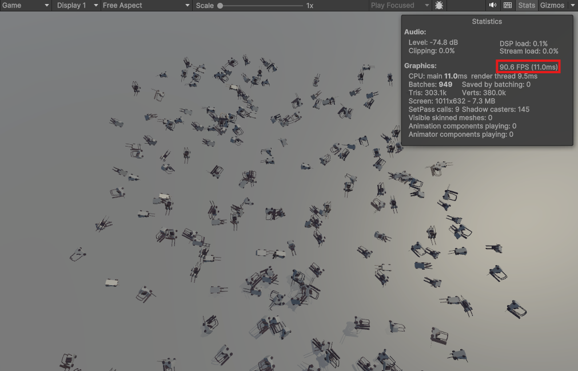Click the keyboard shortcuts icon

tap(507, 5)
